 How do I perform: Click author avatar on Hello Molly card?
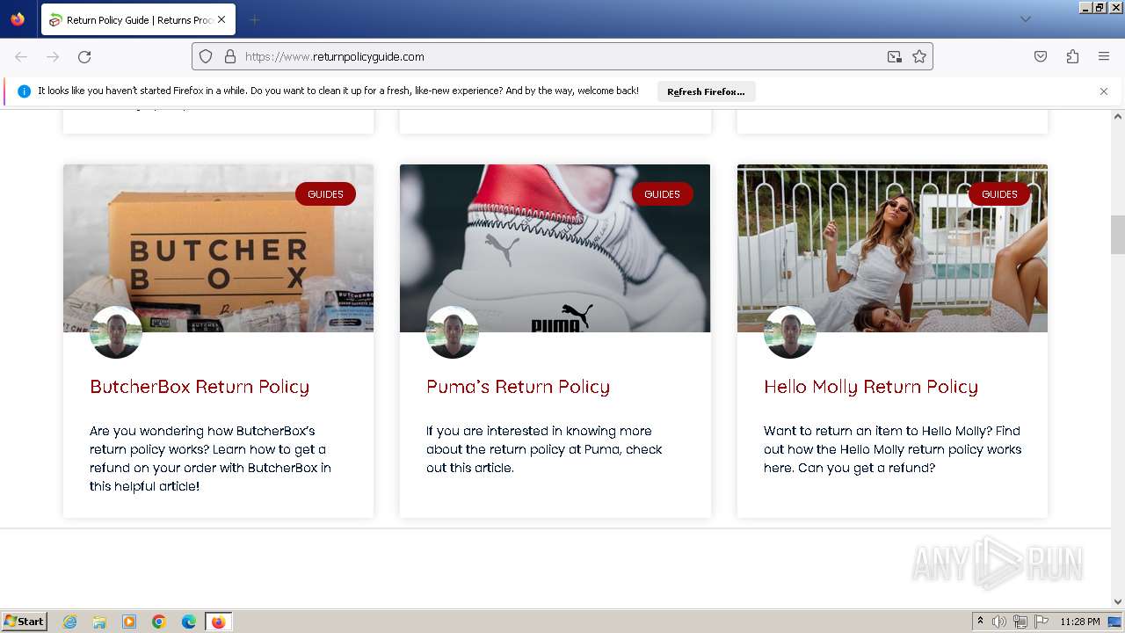coord(790,332)
